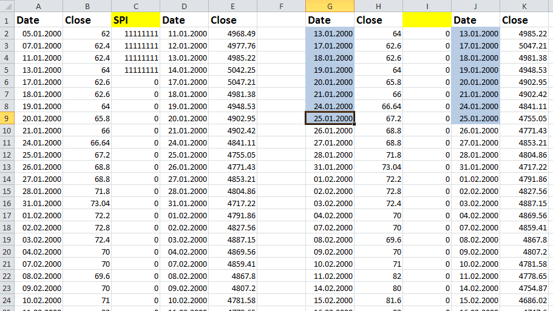Click cell K3 showing 5047.21
553x311 pixels.
click(x=526, y=45)
